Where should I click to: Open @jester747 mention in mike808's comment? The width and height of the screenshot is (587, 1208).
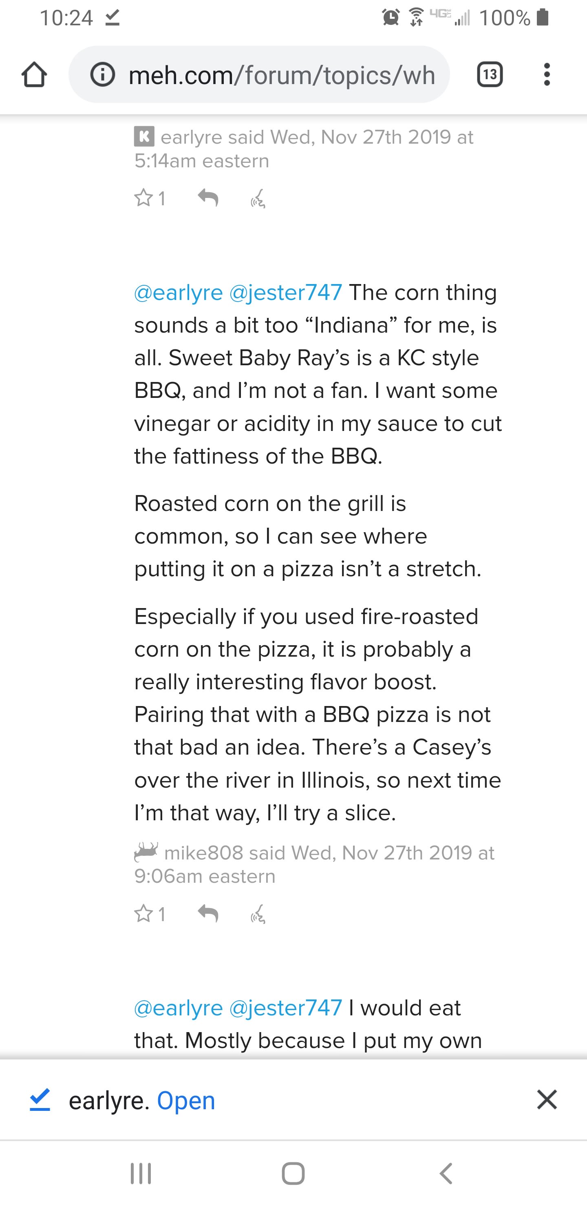tap(286, 293)
